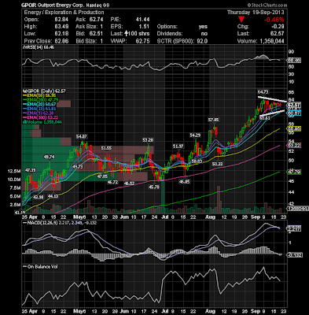The height and width of the screenshot is (315, 309).
Task: Click the white up arrow beside '100 shrs'
Action: click(x=126, y=34)
